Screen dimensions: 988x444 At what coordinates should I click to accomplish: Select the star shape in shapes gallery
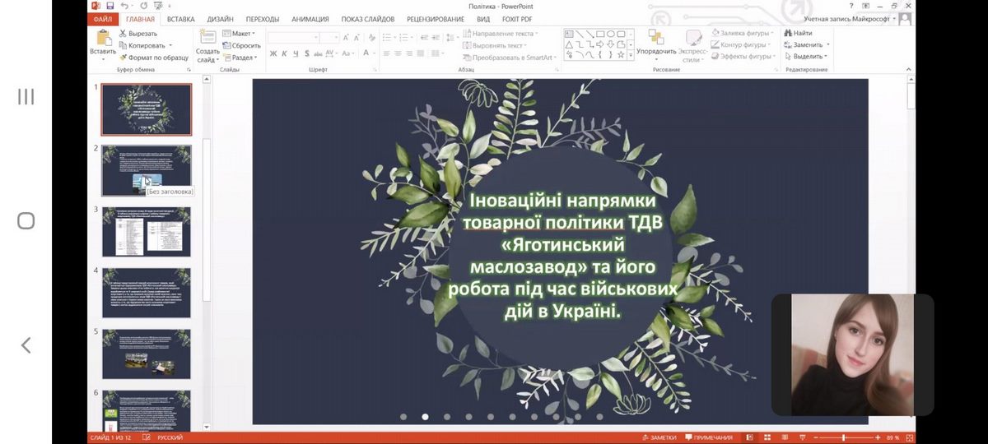(x=622, y=55)
